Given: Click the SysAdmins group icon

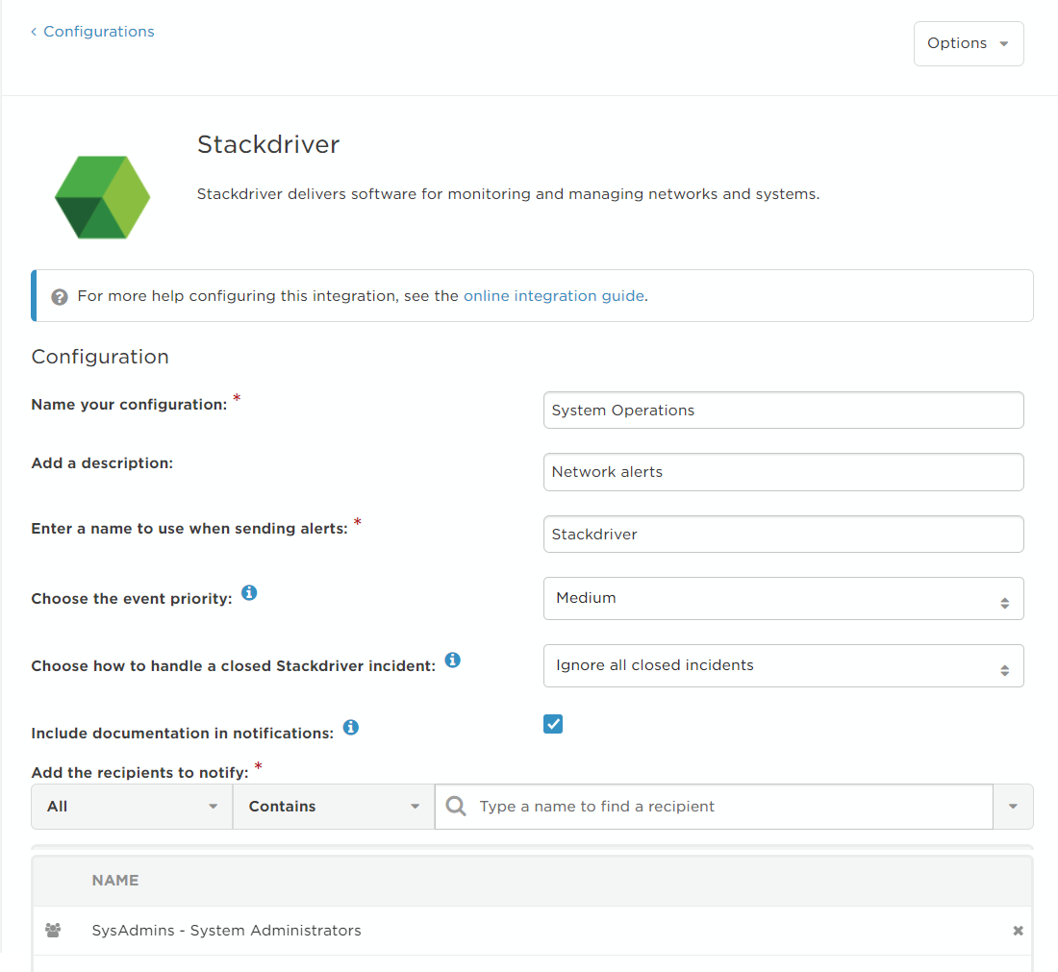Looking at the screenshot, I should (53, 931).
